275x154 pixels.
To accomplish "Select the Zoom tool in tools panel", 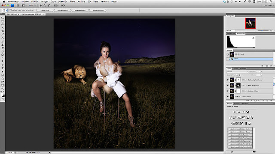I will point(3,89).
